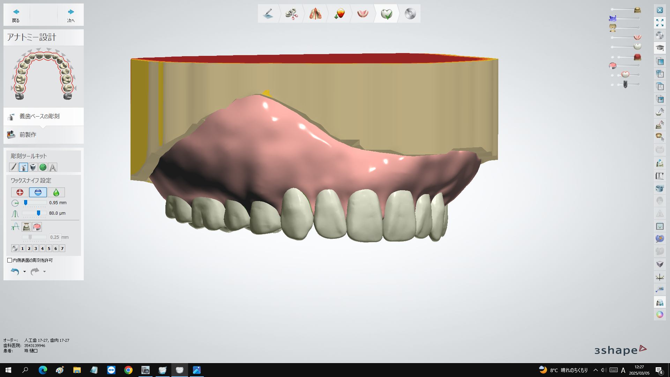The width and height of the screenshot is (670, 377).
Task: Open 義歯ベースの彫刻 step
Action: coord(39,116)
